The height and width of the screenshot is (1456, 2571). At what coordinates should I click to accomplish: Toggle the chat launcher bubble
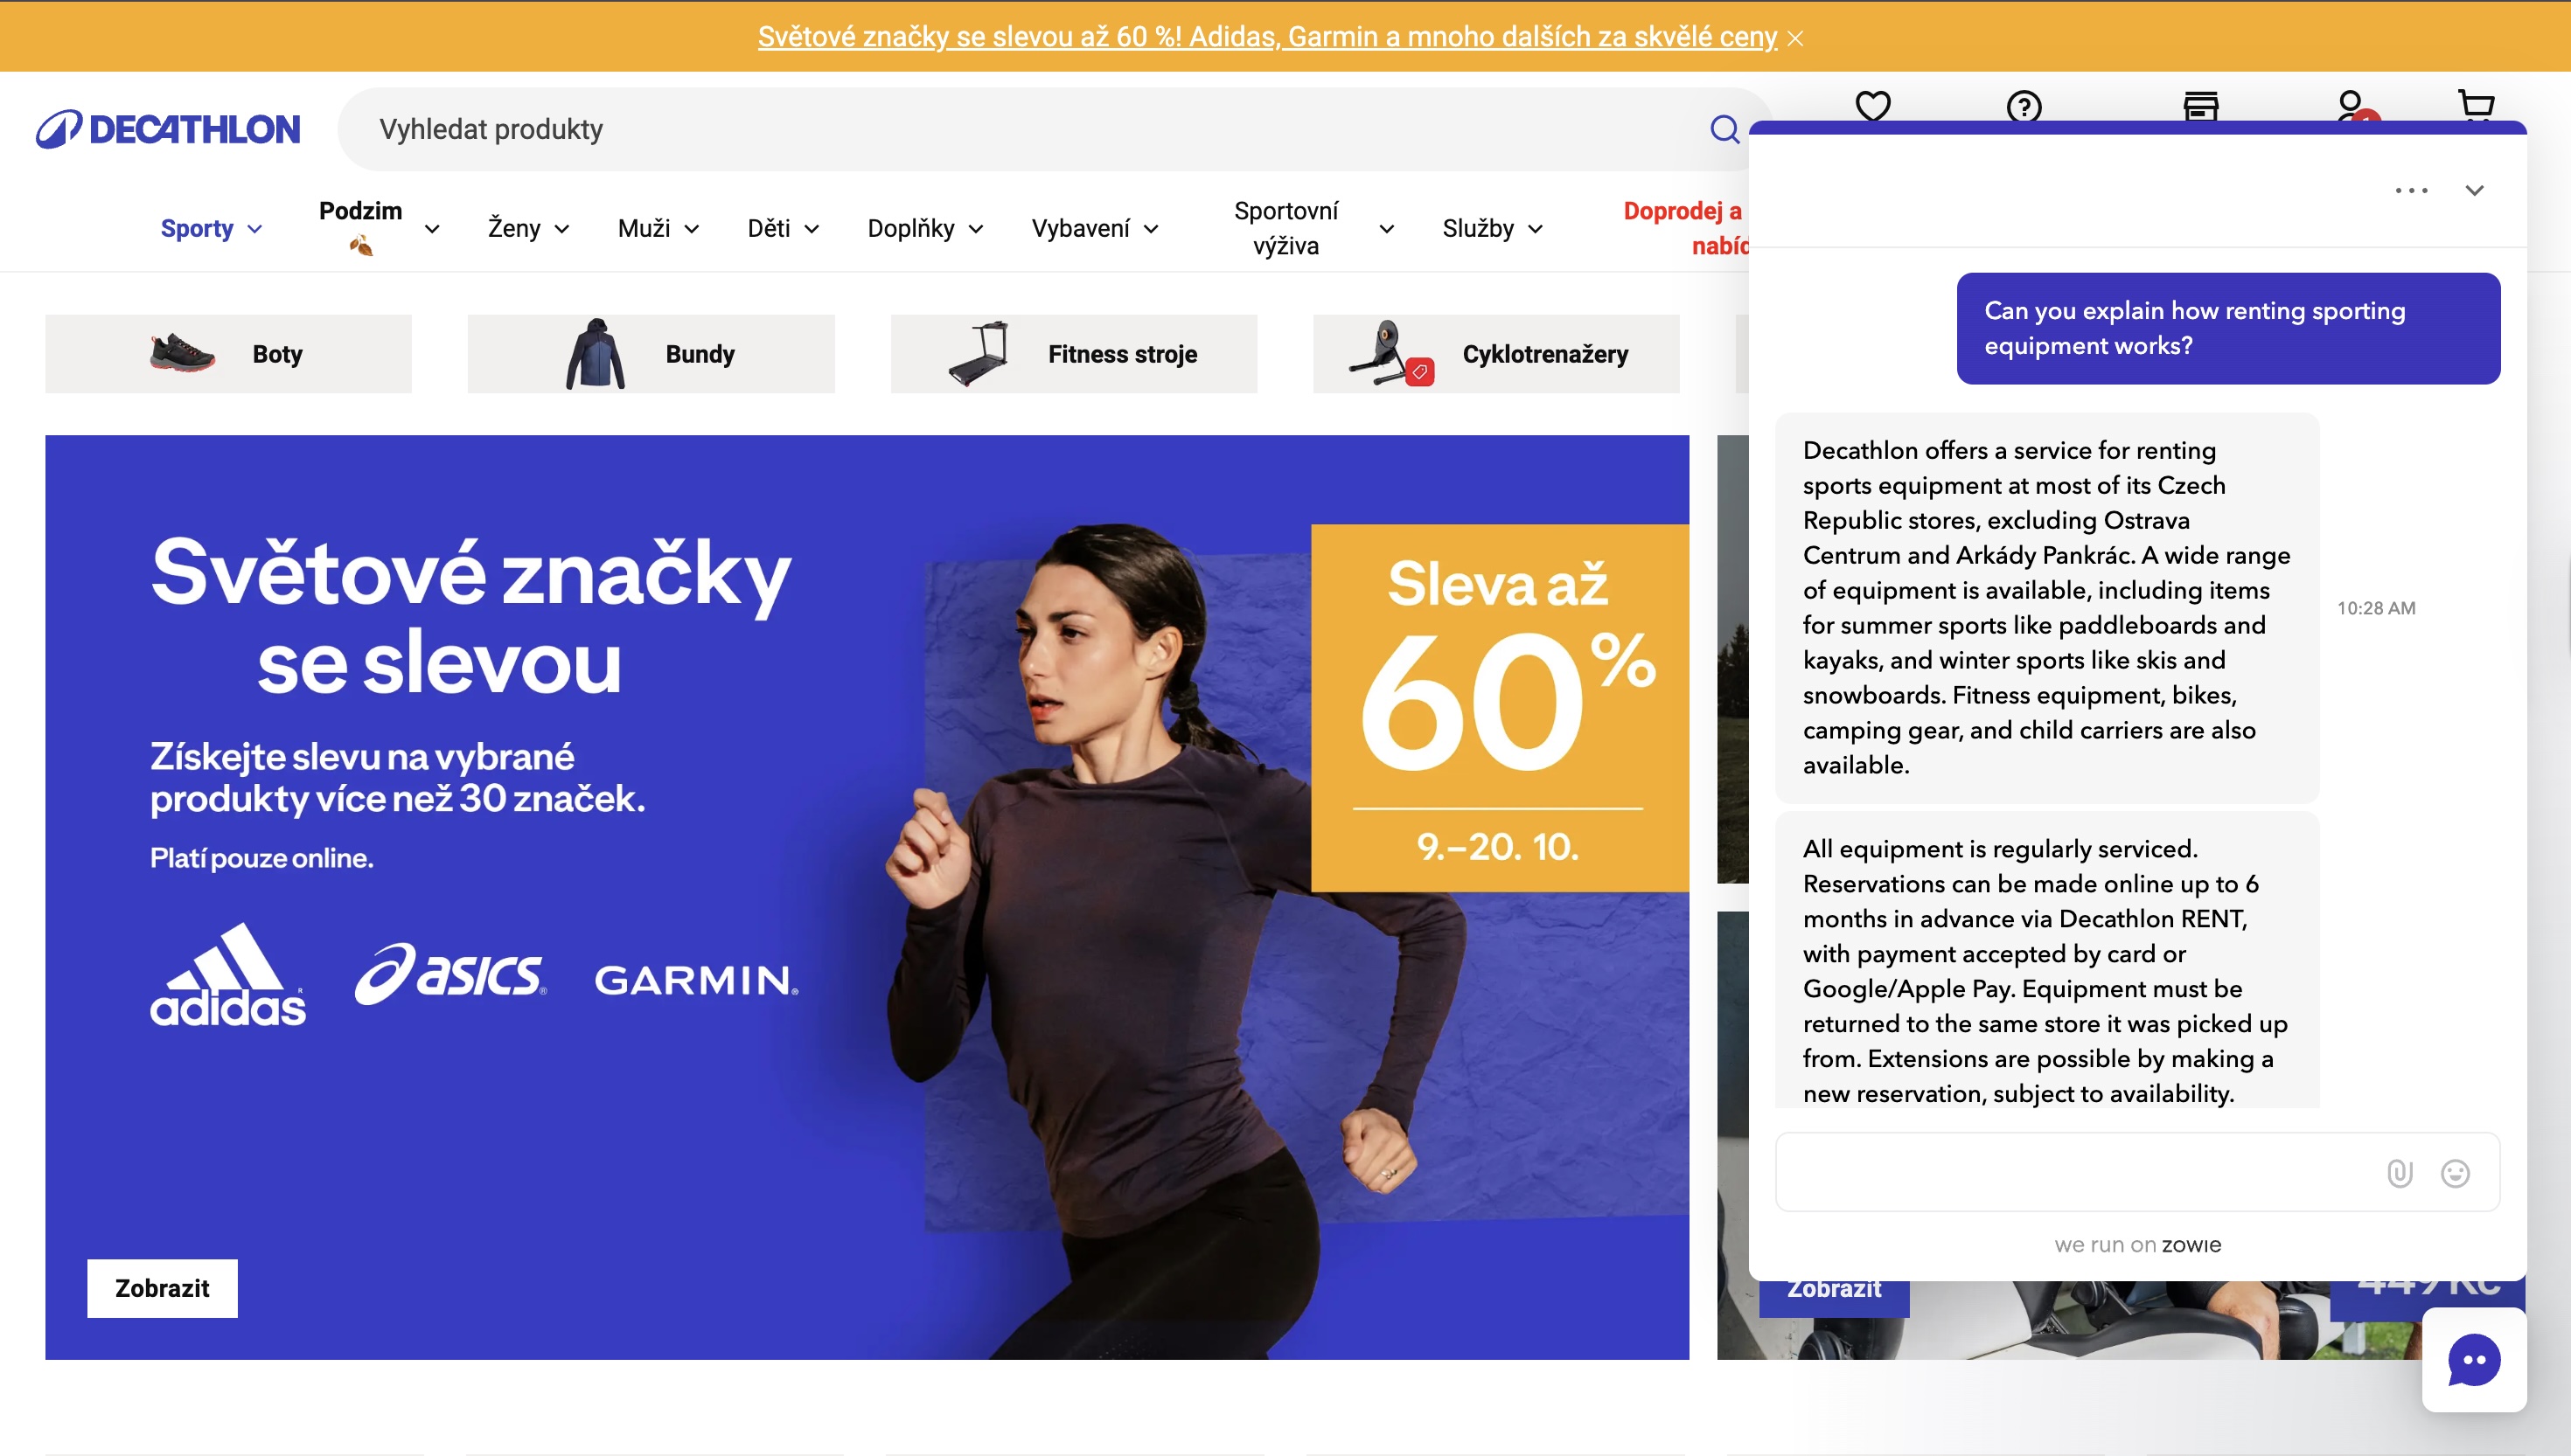point(2474,1360)
